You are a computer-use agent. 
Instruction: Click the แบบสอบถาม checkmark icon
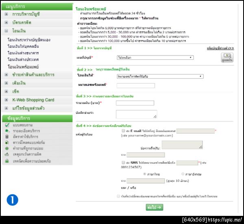[7, 125]
